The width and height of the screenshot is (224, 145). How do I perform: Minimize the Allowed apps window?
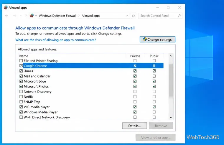(157, 7)
